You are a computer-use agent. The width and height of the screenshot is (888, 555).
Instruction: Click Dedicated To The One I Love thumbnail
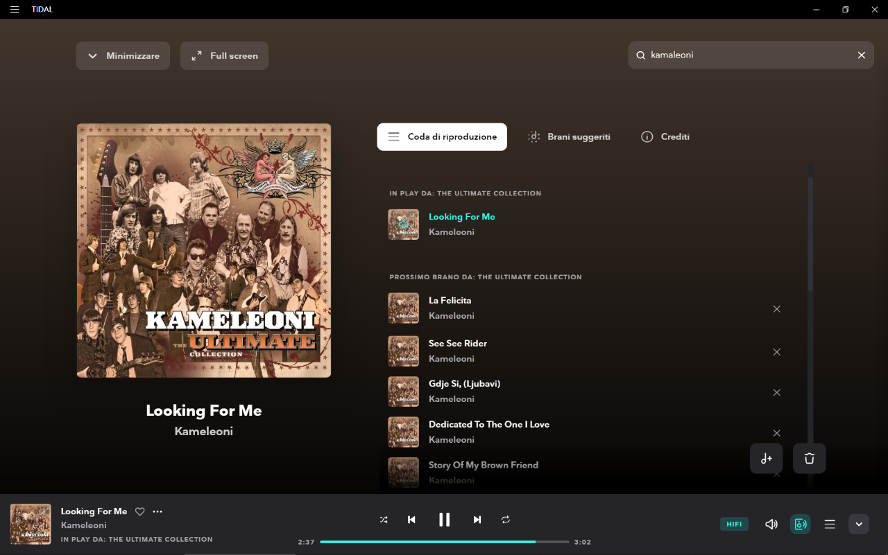point(404,432)
